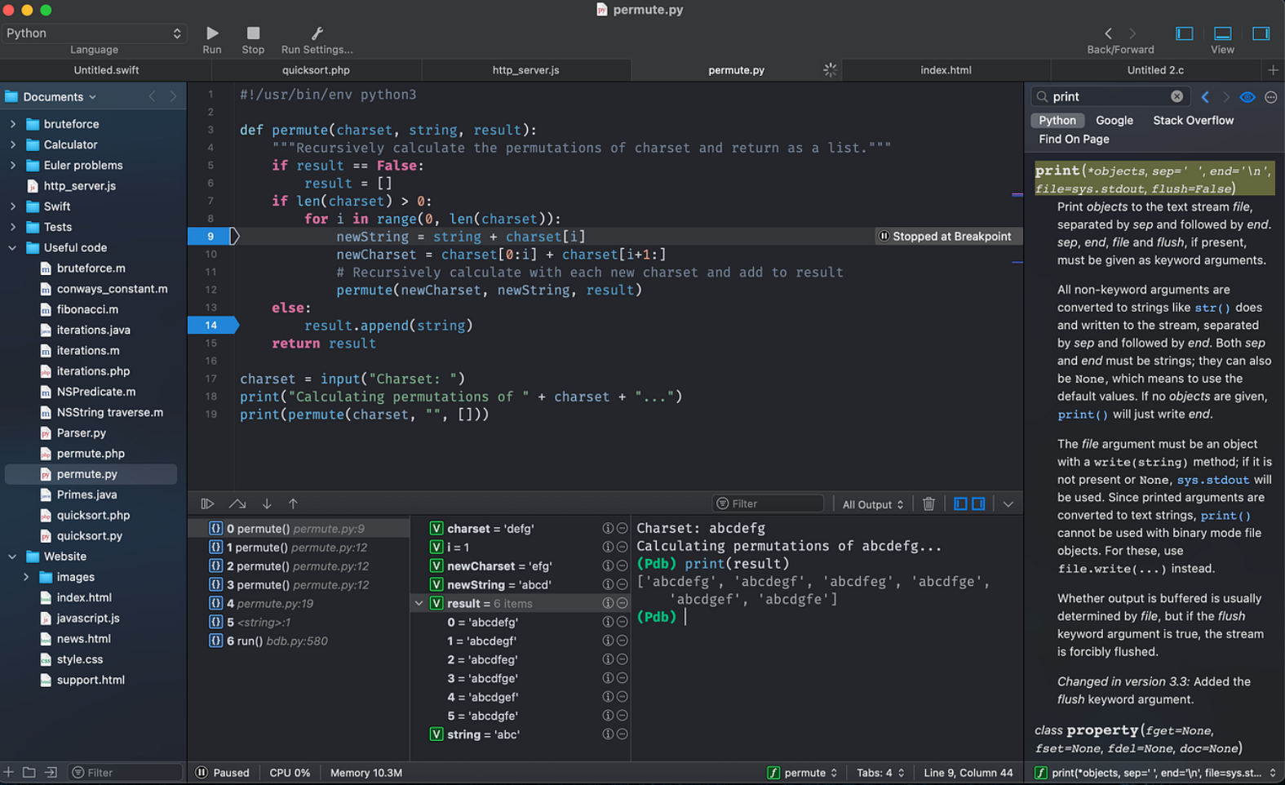Clear console output with trash icon

pyautogui.click(x=928, y=504)
